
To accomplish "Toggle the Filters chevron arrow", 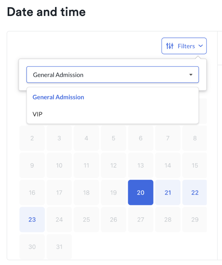I will point(200,46).
